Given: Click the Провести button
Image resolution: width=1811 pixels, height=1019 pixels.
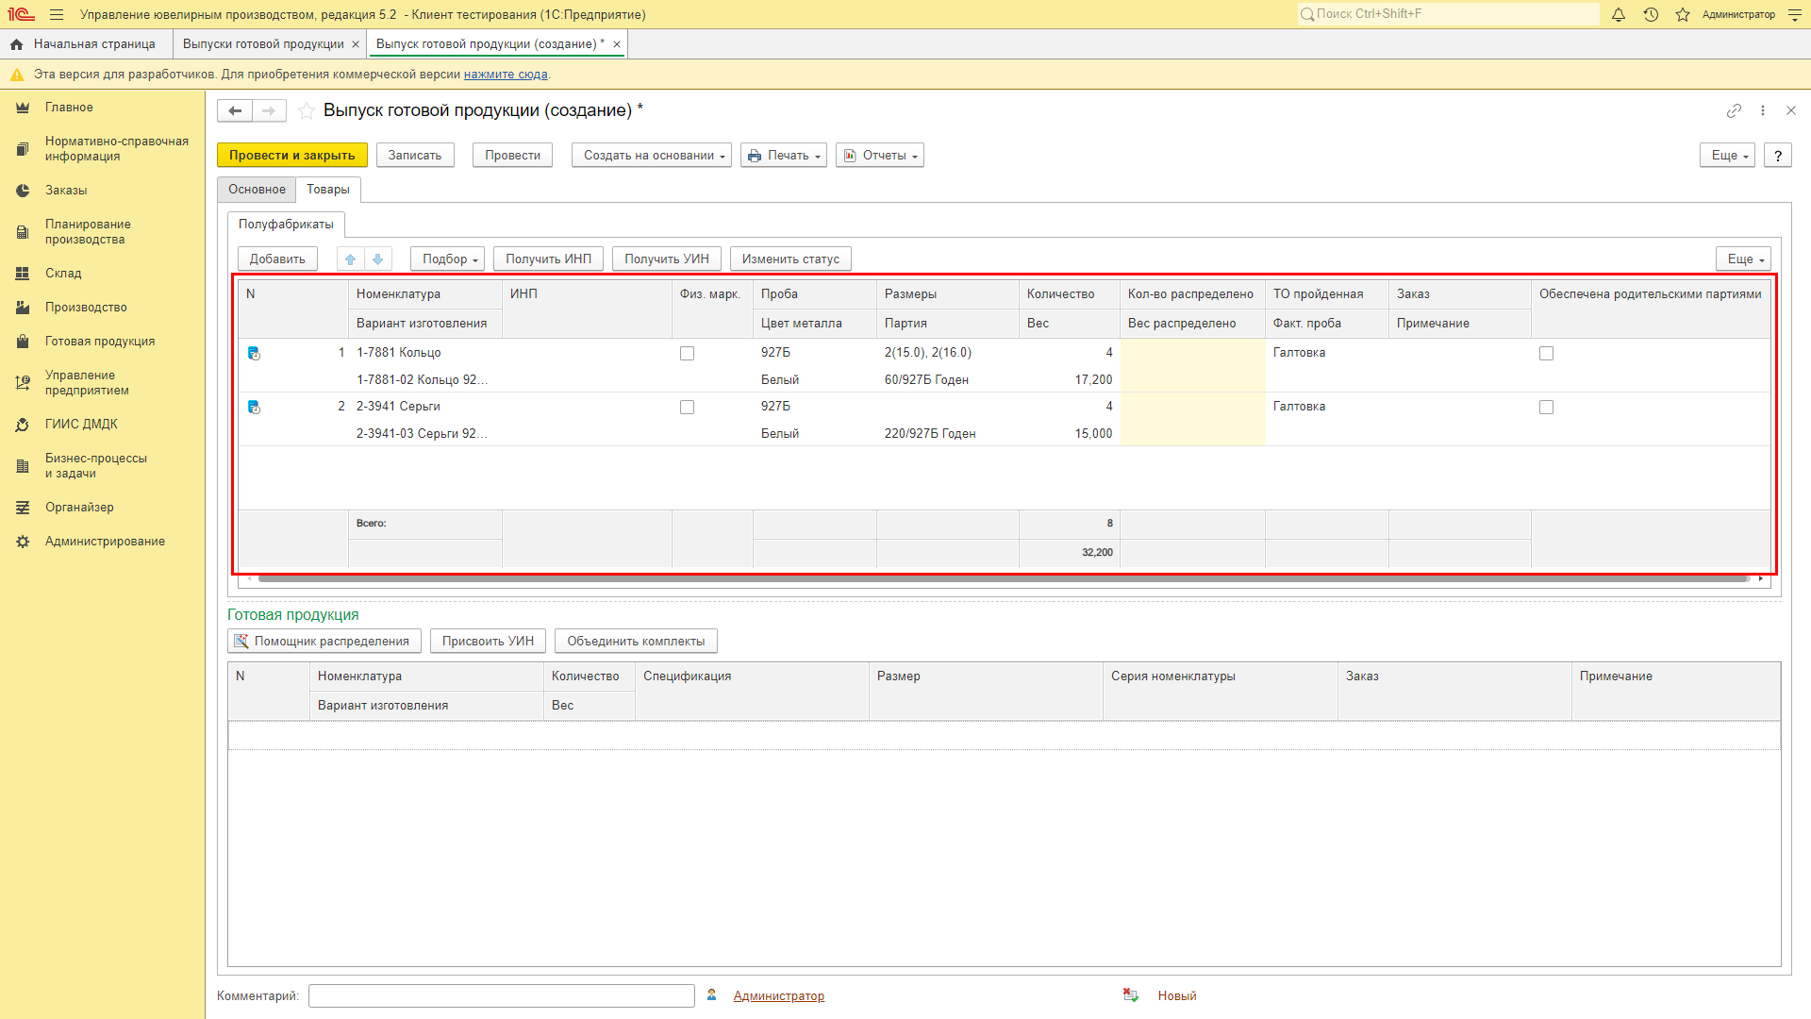Looking at the screenshot, I should pos(512,156).
